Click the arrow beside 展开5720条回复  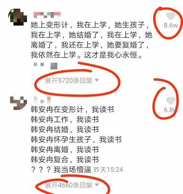pos(97,80)
